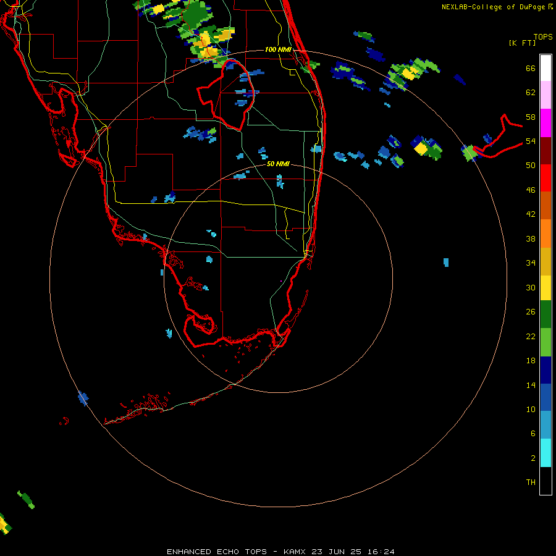Click the white swatch in the tops legend
Image resolution: width=556 pixels, height=556 pixels.
pyautogui.click(x=545, y=68)
